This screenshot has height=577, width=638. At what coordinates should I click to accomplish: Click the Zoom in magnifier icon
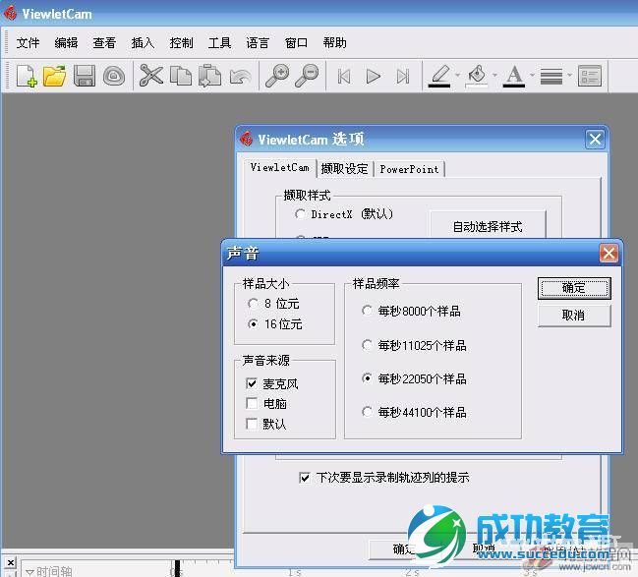coord(277,76)
